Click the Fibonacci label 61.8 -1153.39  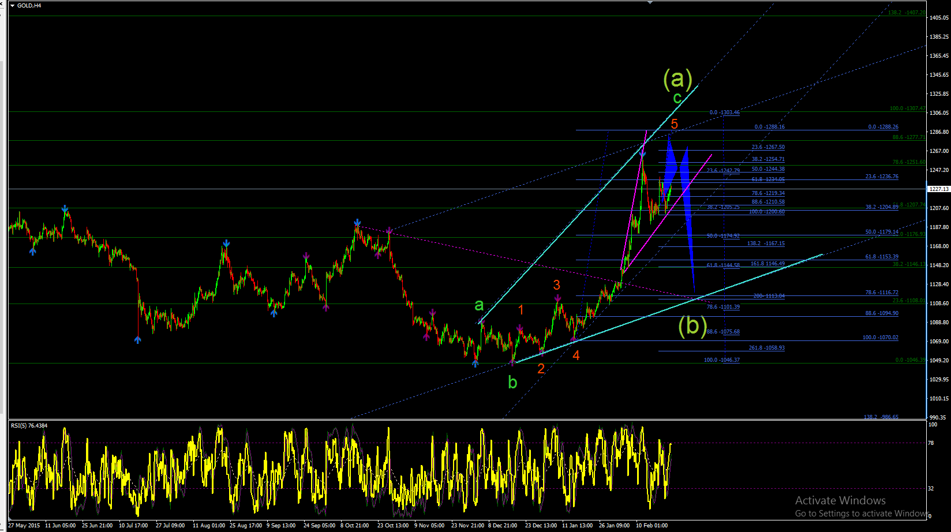[x=882, y=257]
